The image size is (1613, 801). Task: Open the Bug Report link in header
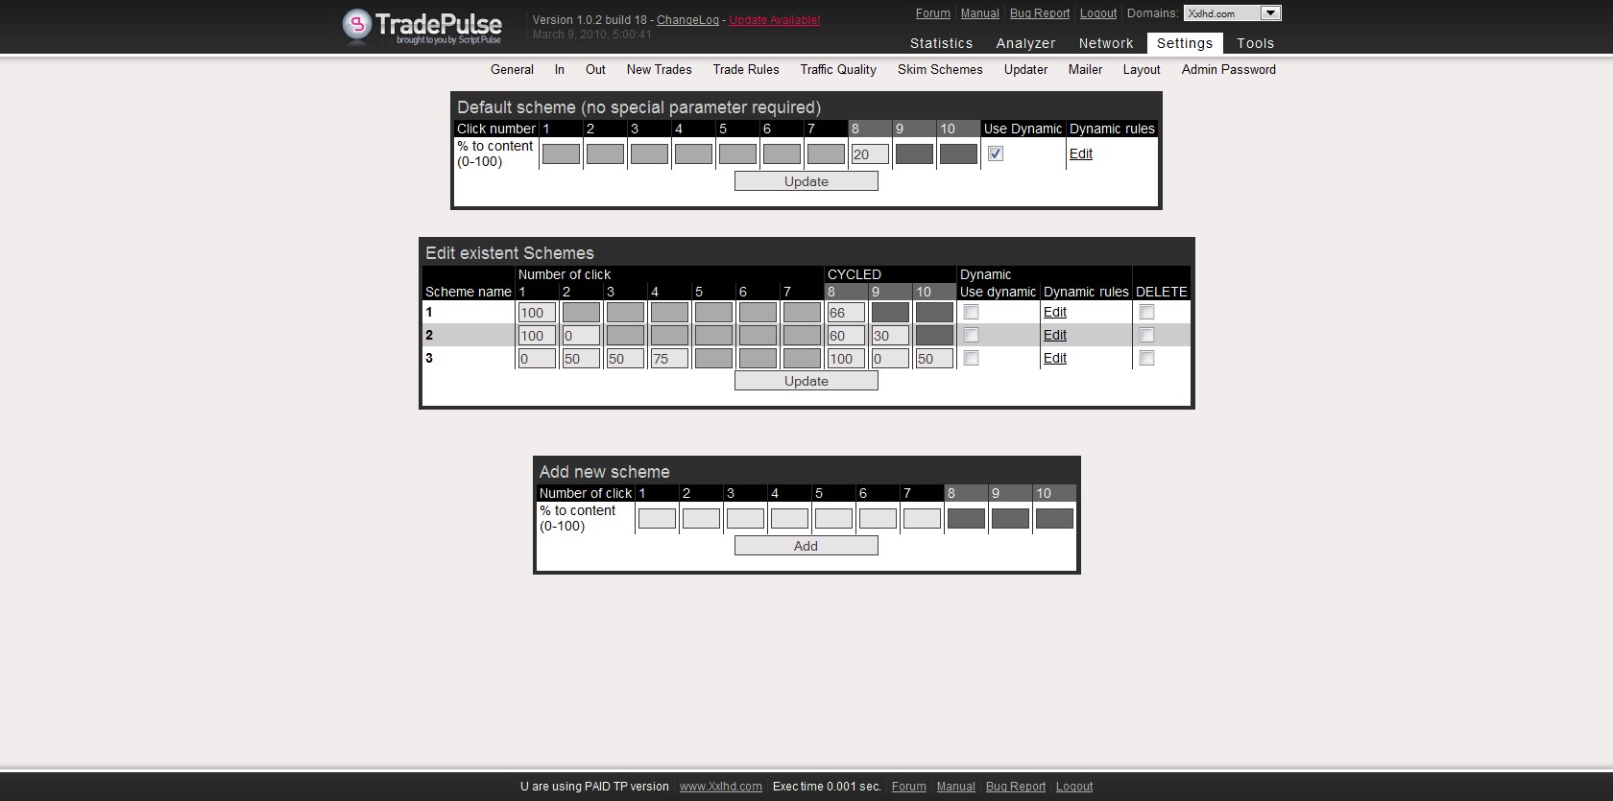[x=1039, y=13]
